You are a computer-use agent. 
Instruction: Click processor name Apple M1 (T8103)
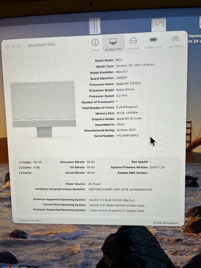point(128,83)
